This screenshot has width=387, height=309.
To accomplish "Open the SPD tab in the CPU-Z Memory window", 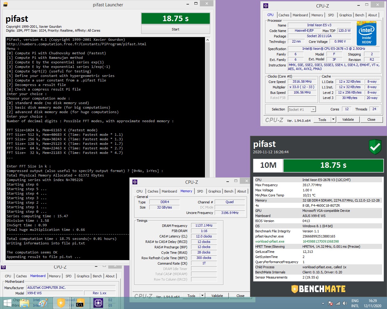I will click(200, 191).
